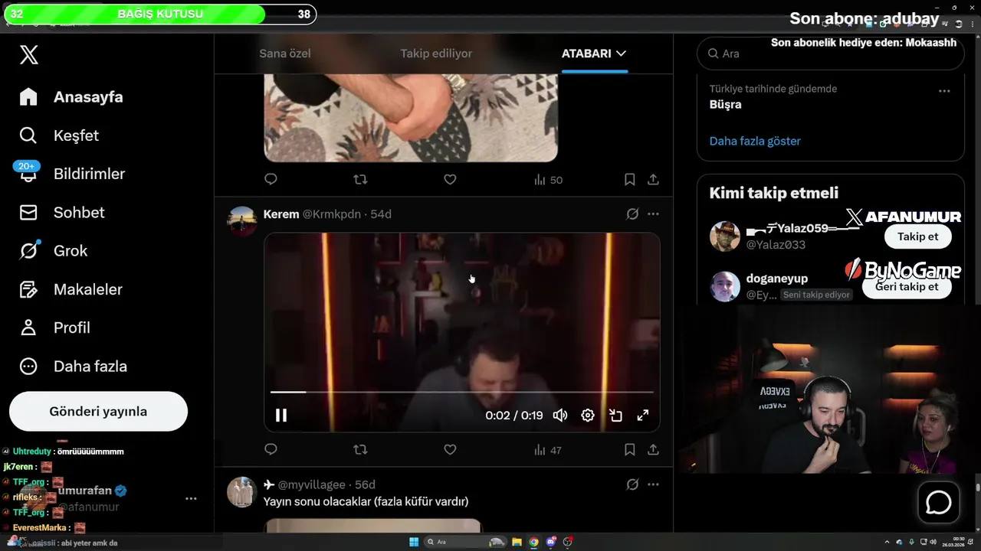Screen dimensions: 981x551
Task: Open @myvillagee profile avatar
Action: pos(241,492)
